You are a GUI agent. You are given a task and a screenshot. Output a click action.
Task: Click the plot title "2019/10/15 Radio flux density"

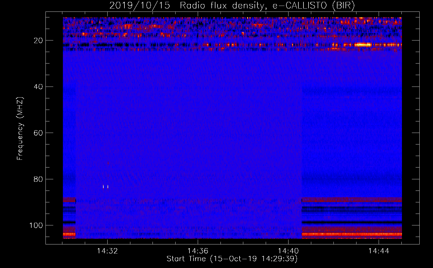point(187,5)
